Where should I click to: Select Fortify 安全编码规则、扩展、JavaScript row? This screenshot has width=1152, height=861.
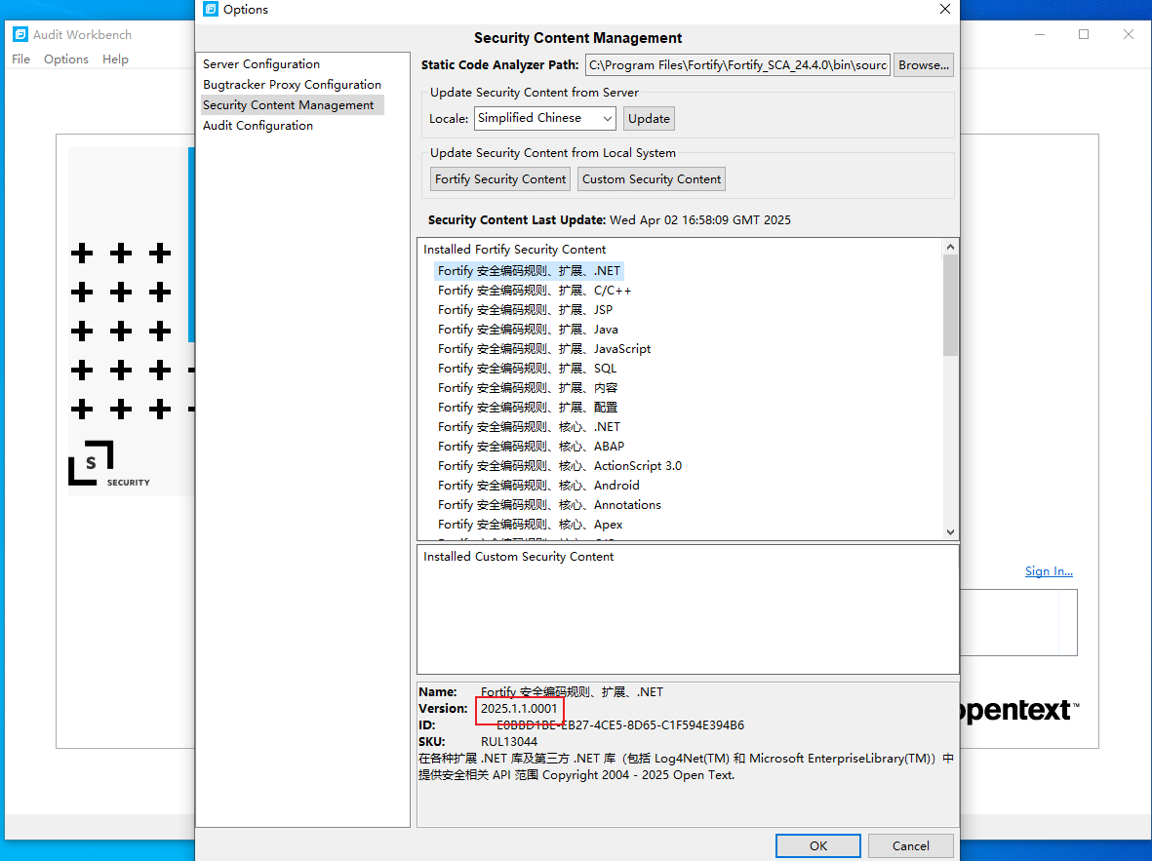click(544, 349)
